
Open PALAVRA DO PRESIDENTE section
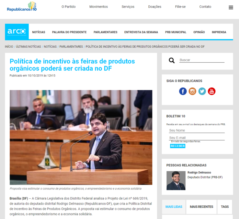pos(69,32)
